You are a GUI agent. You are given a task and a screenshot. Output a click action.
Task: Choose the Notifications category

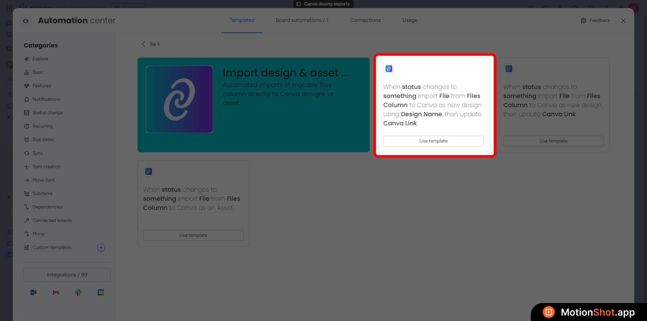pos(46,99)
